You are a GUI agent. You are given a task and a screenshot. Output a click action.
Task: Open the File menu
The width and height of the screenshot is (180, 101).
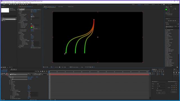click(2, 3)
